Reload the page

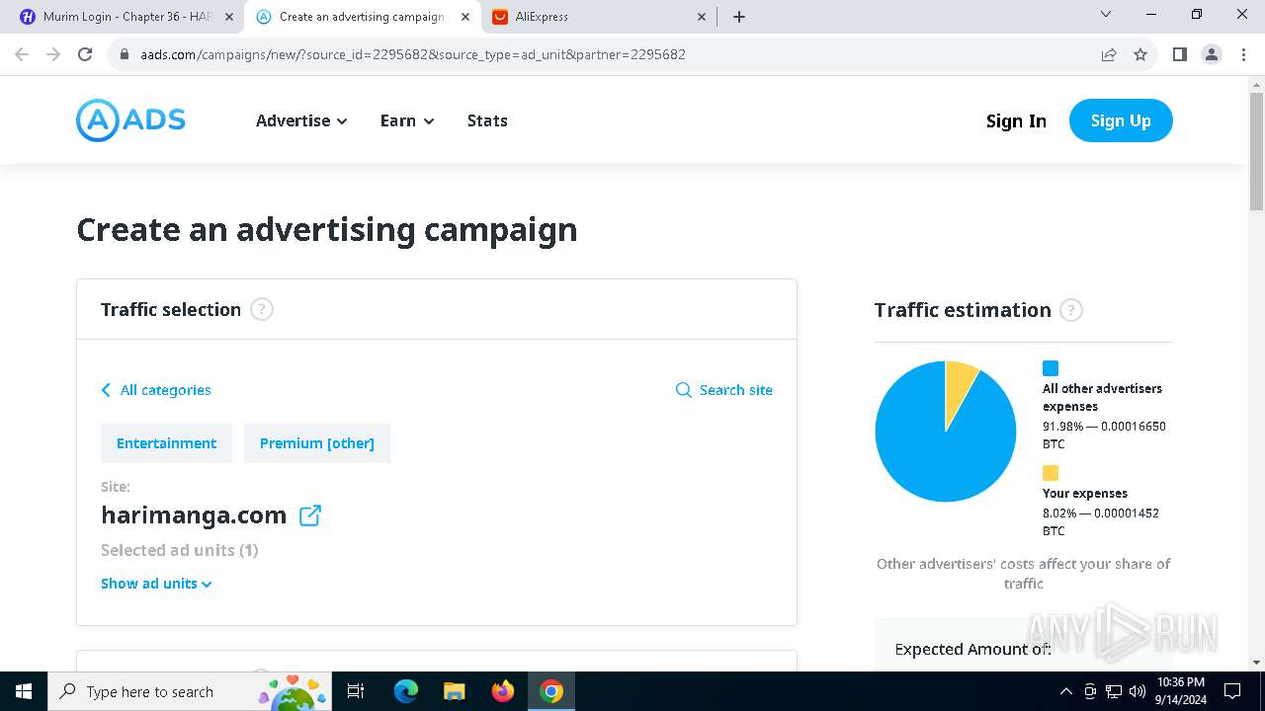click(85, 54)
